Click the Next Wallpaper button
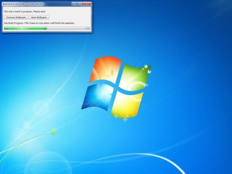 point(39,17)
